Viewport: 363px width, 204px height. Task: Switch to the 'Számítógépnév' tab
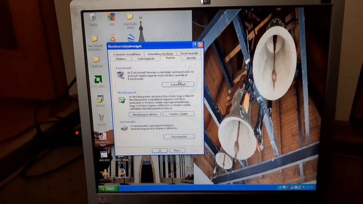pyautogui.click(x=146, y=59)
